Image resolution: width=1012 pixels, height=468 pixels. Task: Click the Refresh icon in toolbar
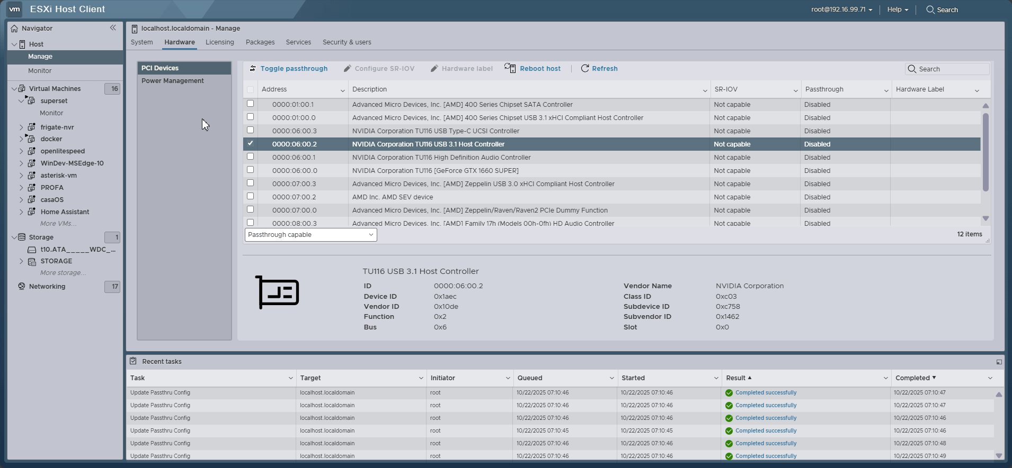coord(585,69)
